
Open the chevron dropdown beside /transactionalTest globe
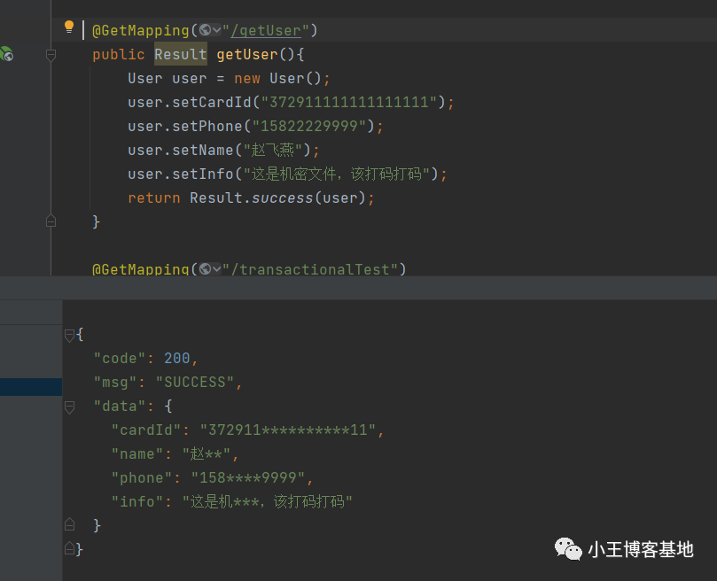click(217, 269)
